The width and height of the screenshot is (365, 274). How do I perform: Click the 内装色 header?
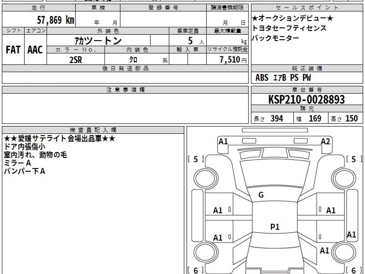(137, 50)
